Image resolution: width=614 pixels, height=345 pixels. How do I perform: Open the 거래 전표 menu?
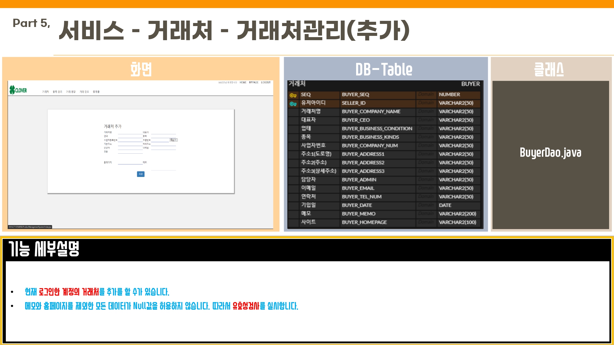tap(84, 92)
